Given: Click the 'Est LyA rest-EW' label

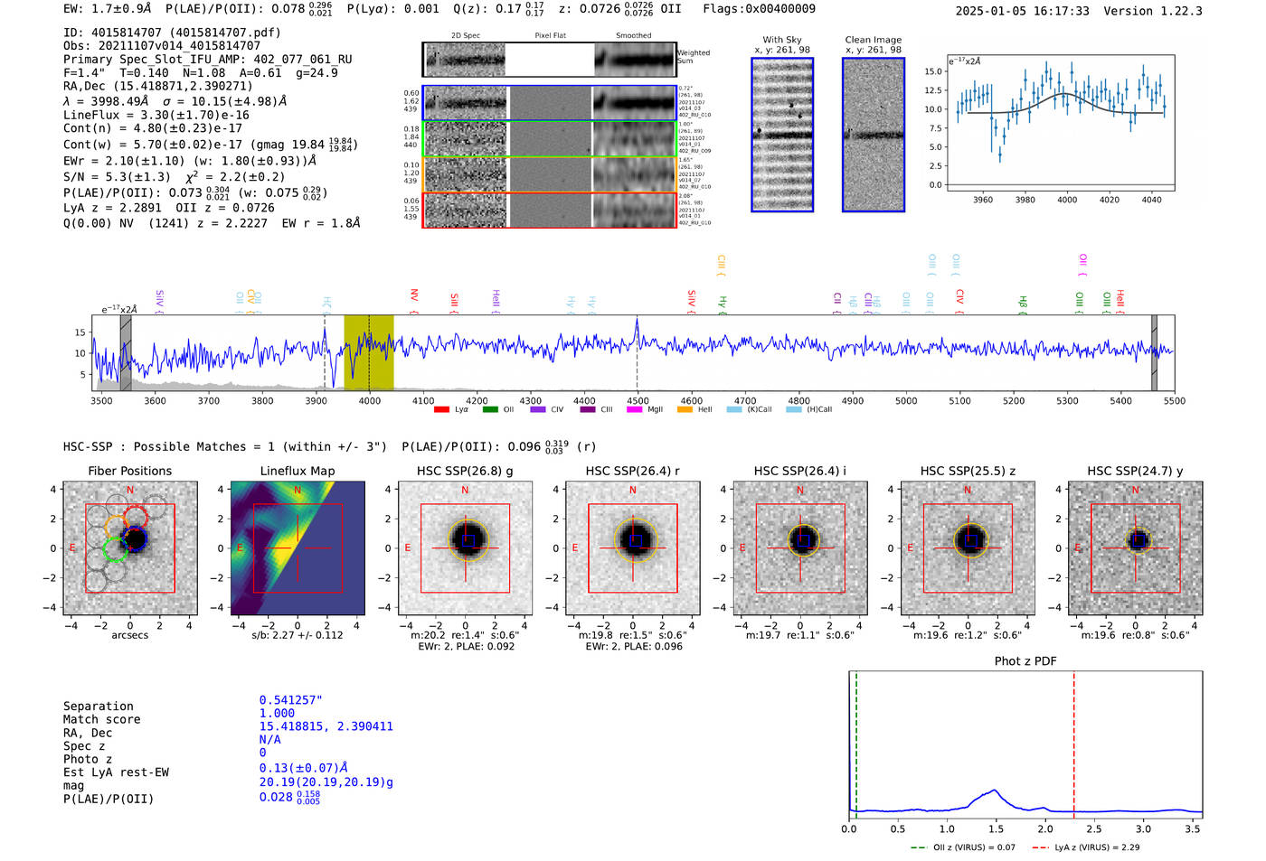Looking at the screenshot, I should click(x=116, y=772).
